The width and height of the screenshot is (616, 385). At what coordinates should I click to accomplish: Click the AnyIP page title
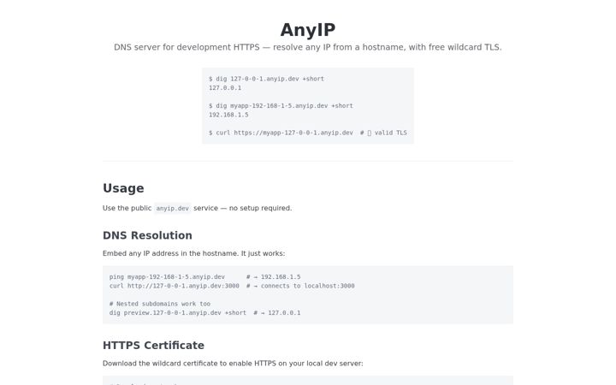pos(308,30)
